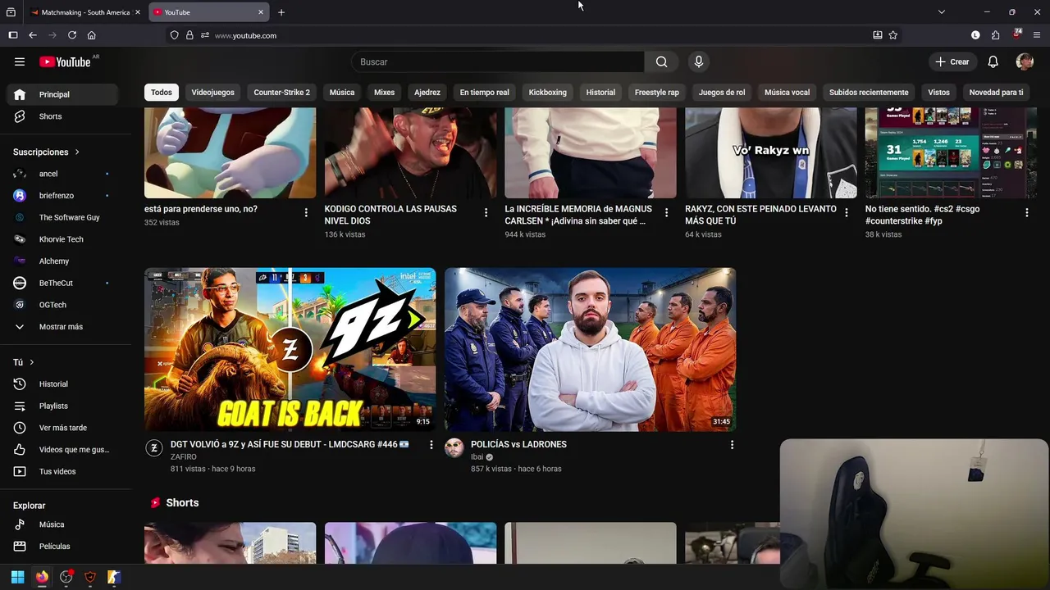Filter by Freestyle rap chip
Image resolution: width=1050 pixels, height=590 pixels.
click(657, 93)
